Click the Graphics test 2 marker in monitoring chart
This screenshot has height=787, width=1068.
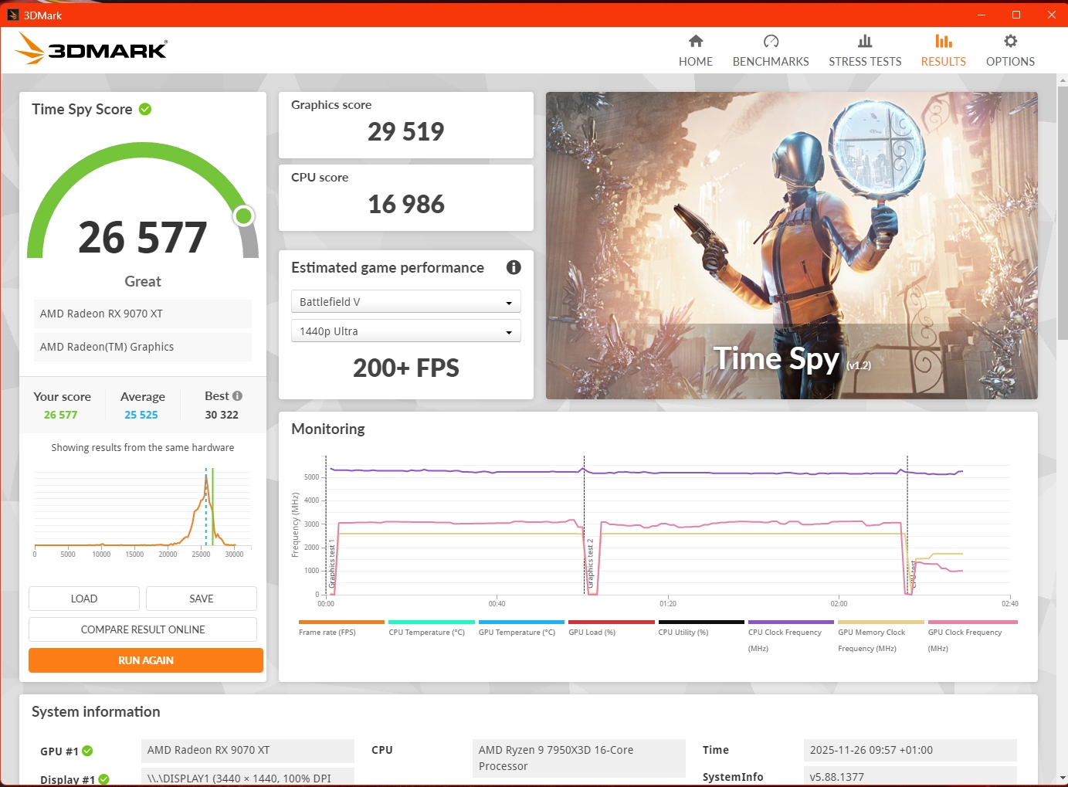coord(590,565)
